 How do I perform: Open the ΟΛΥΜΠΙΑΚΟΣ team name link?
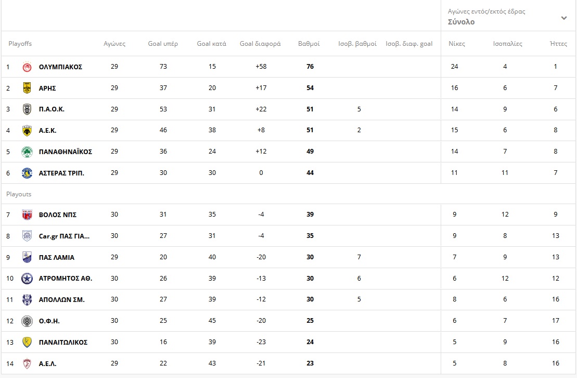point(60,67)
